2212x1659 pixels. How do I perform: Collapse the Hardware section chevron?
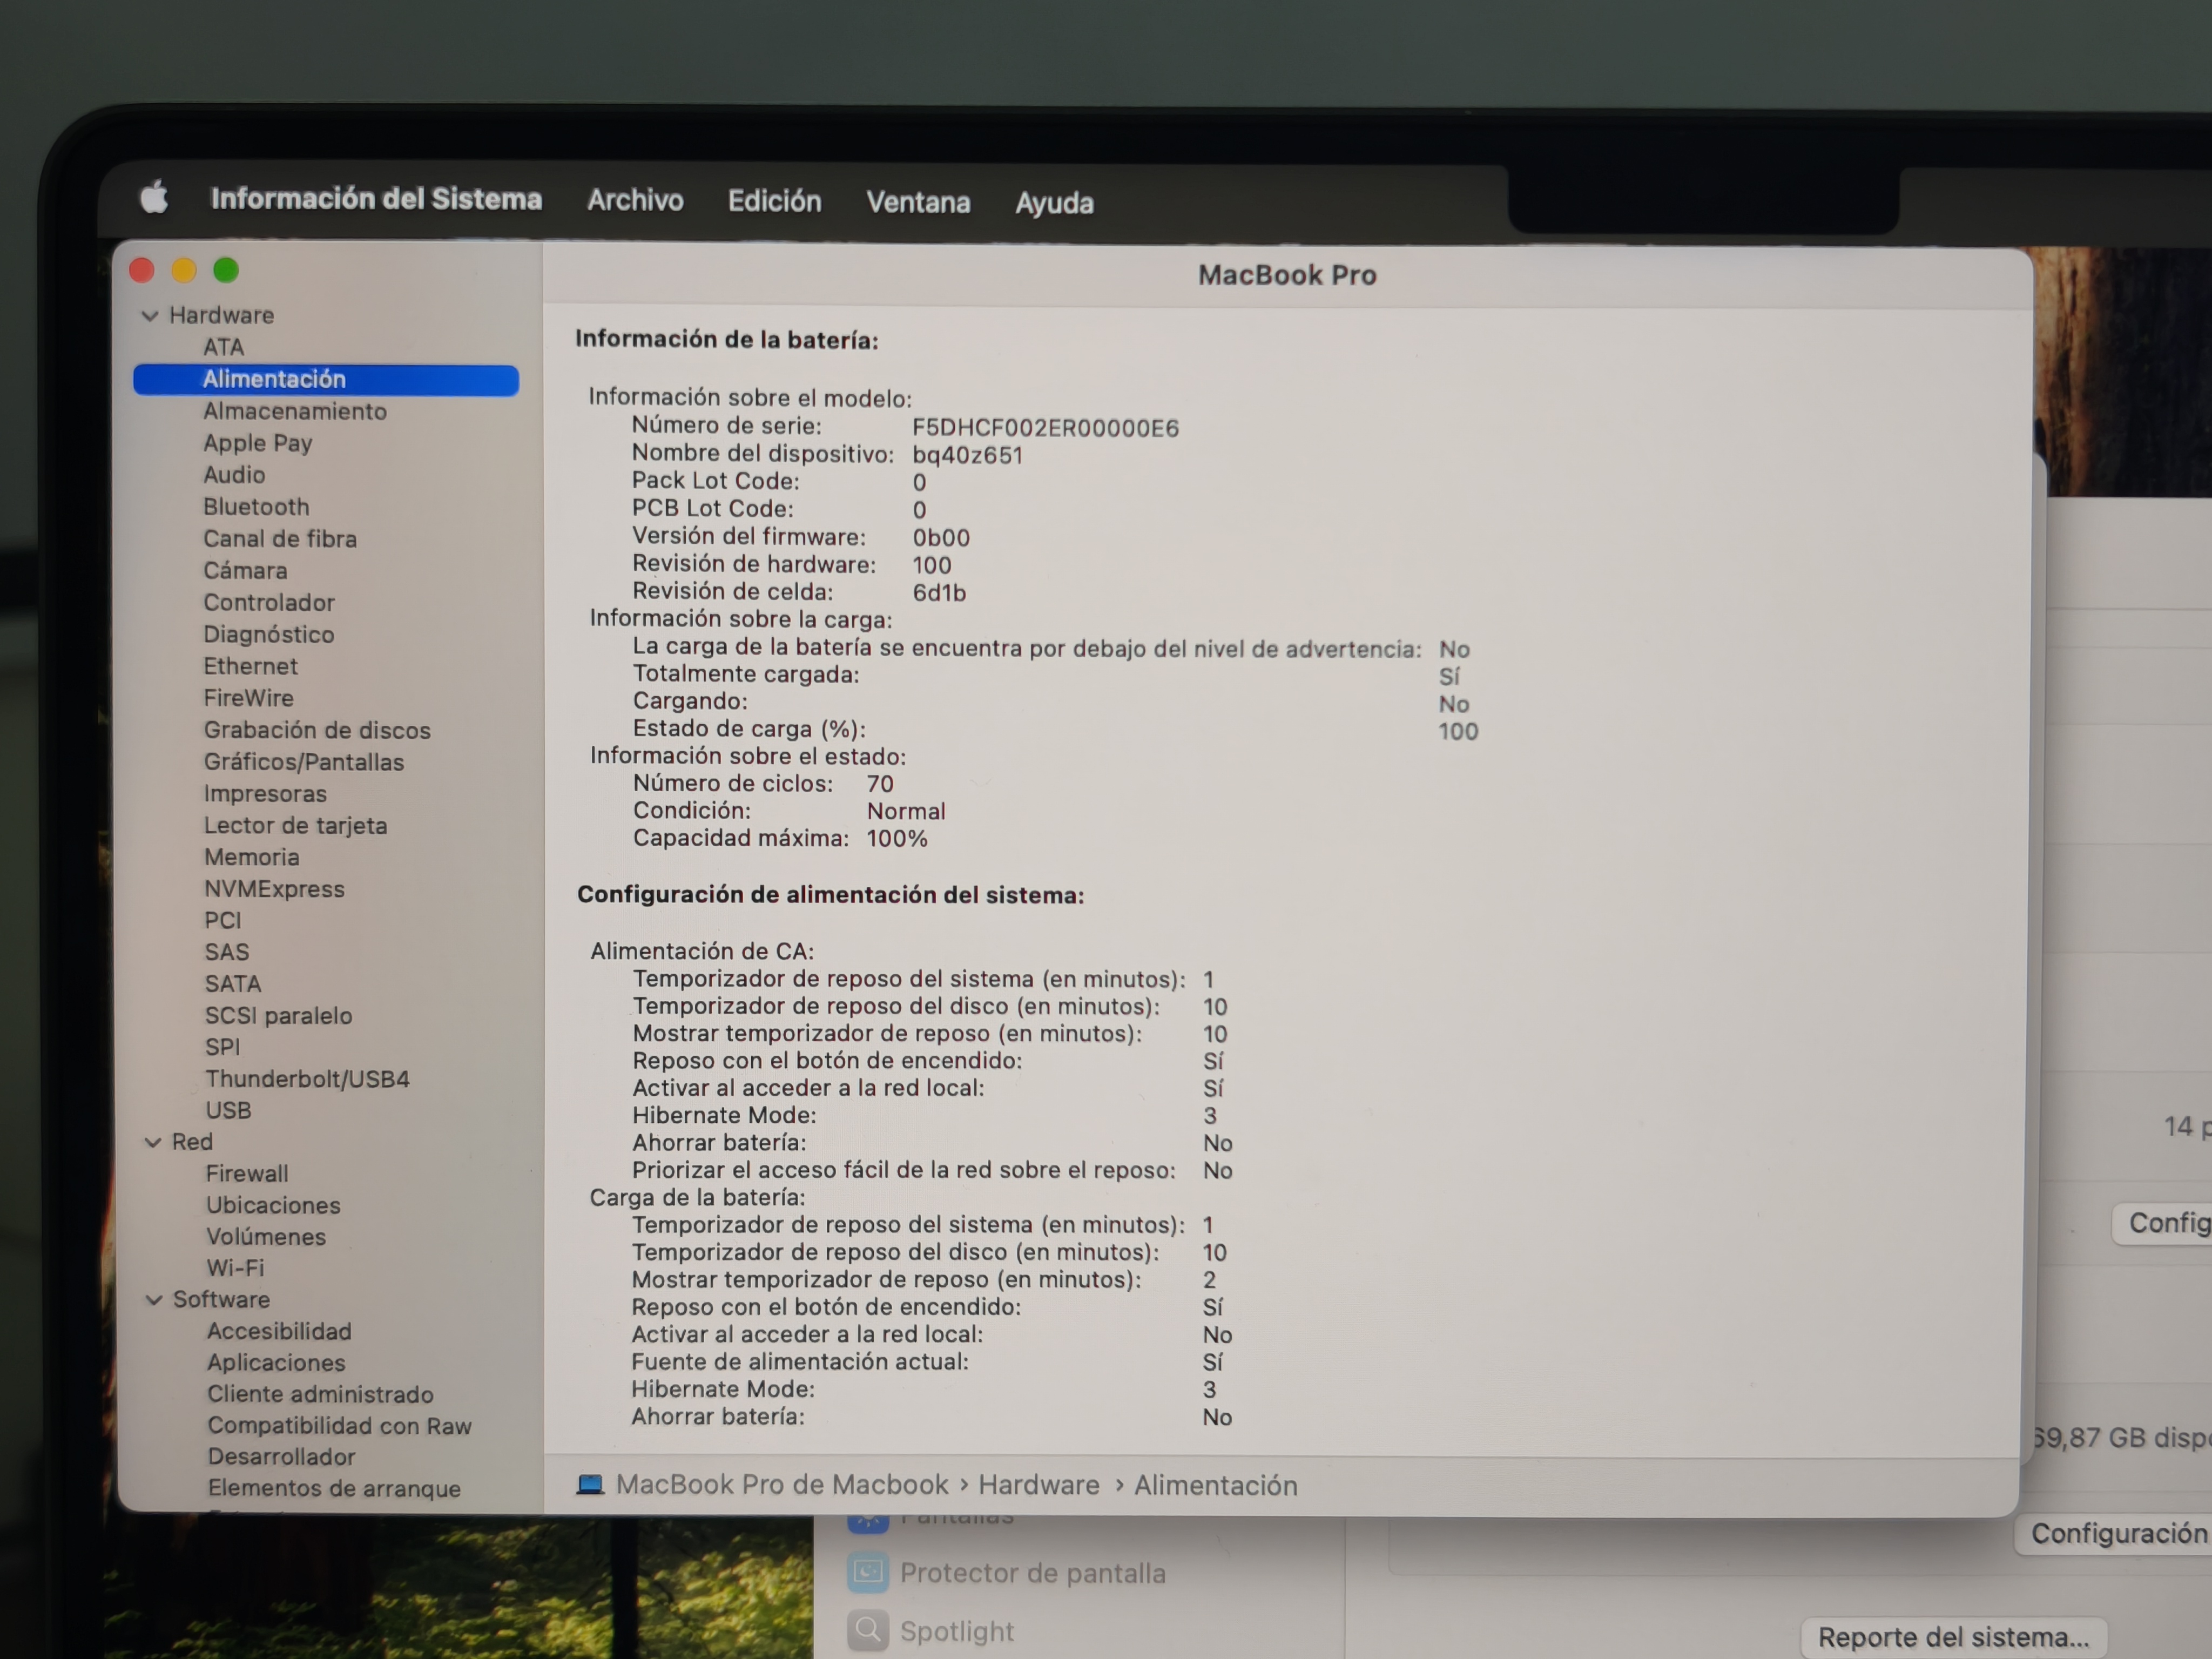click(x=150, y=316)
